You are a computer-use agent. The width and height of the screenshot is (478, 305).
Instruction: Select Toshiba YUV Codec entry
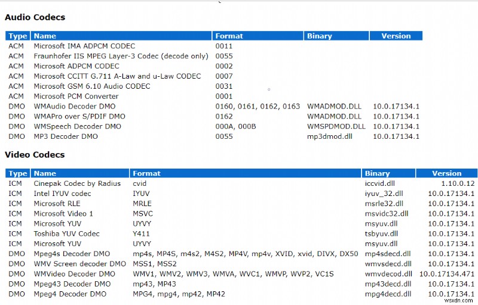point(66,234)
